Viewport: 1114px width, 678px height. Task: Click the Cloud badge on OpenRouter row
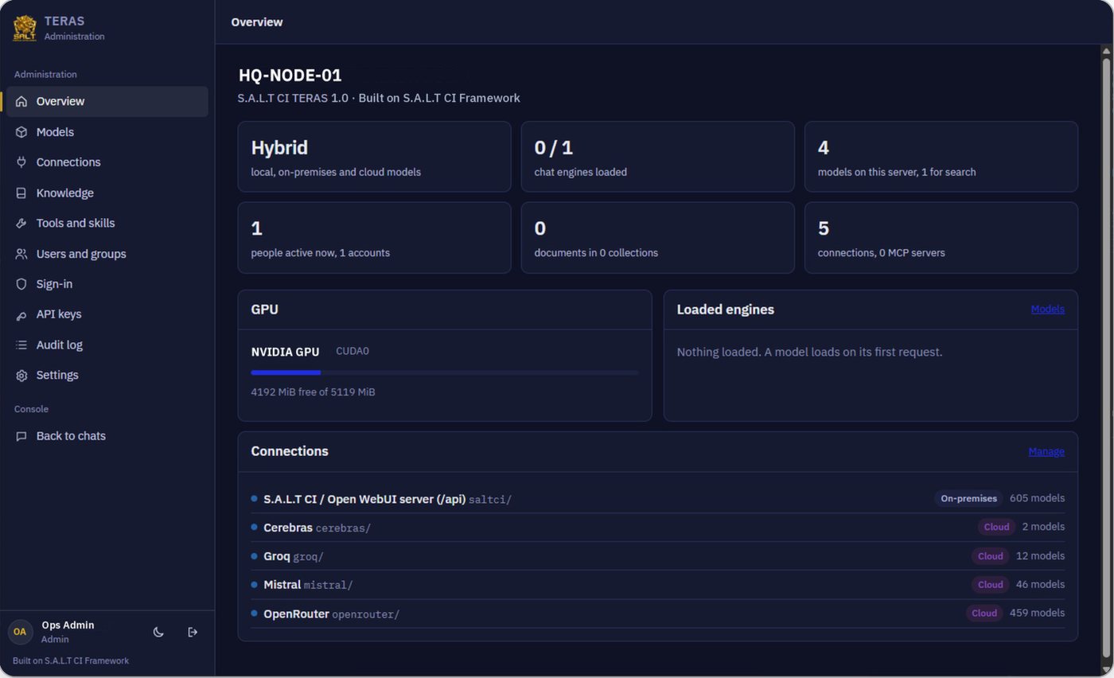tap(984, 614)
